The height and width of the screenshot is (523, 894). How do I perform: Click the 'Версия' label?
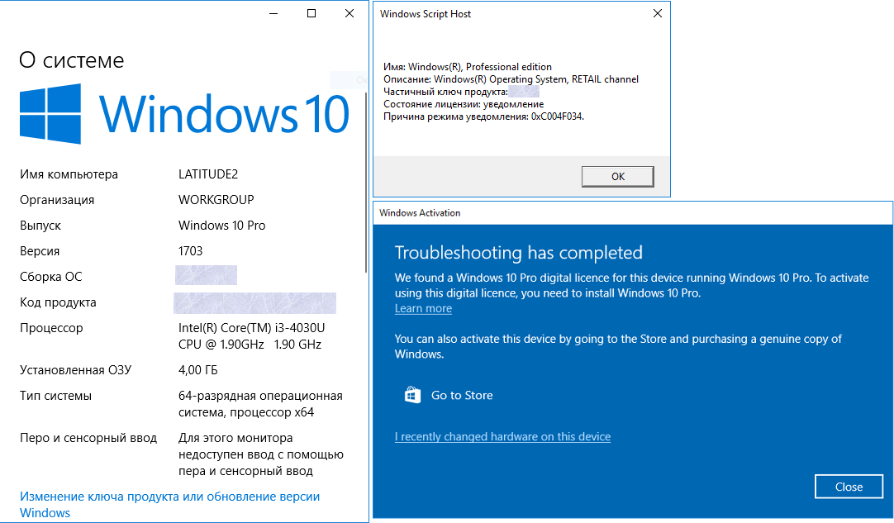40,251
